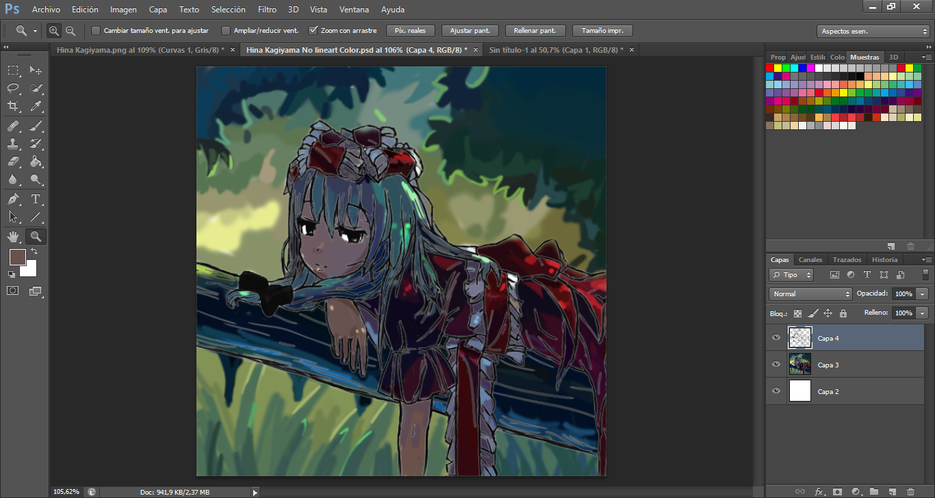Viewport: 935px width, 498px height.
Task: Check 'Ampliar/reducir vent.' option
Action: click(x=226, y=31)
